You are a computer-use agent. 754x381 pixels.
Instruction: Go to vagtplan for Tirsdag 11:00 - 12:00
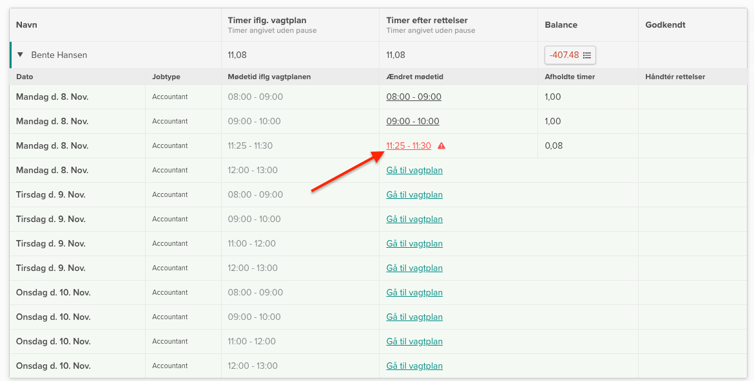click(x=414, y=243)
